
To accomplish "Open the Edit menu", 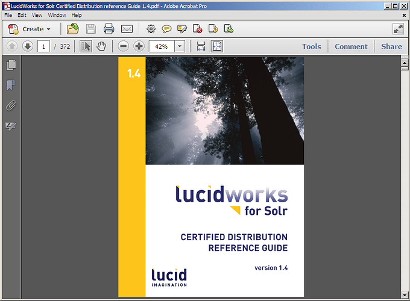I will (x=22, y=15).
